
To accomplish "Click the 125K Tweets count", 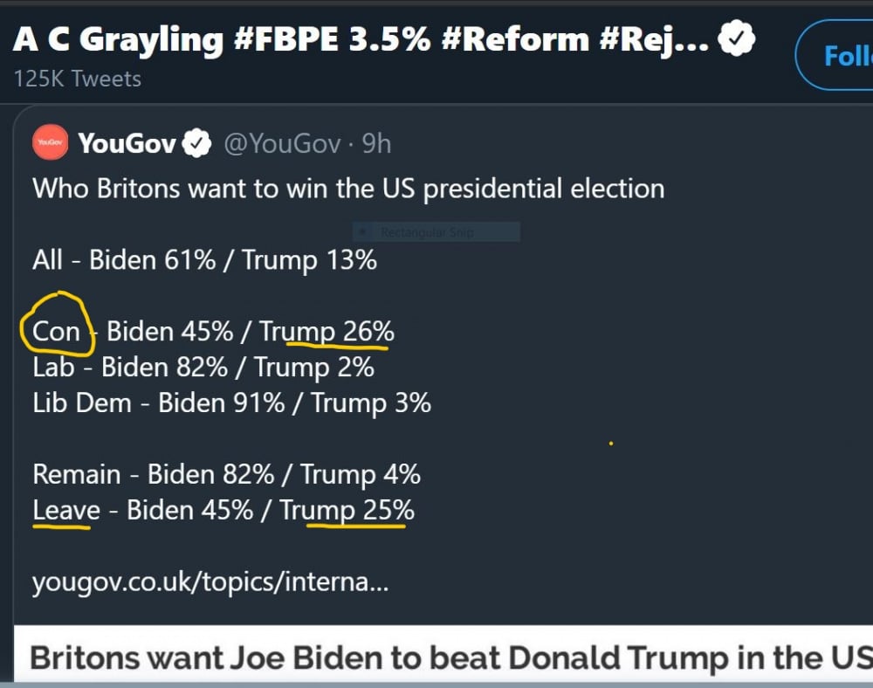I will pos(78,79).
